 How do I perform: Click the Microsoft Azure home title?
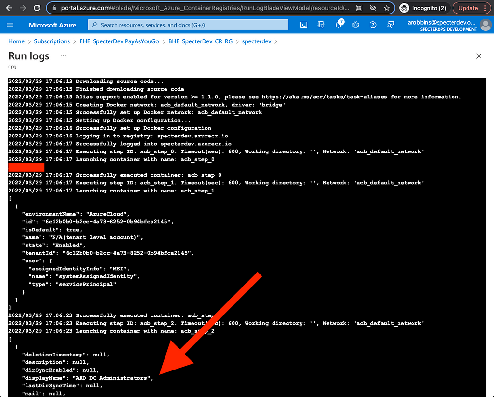click(53, 25)
